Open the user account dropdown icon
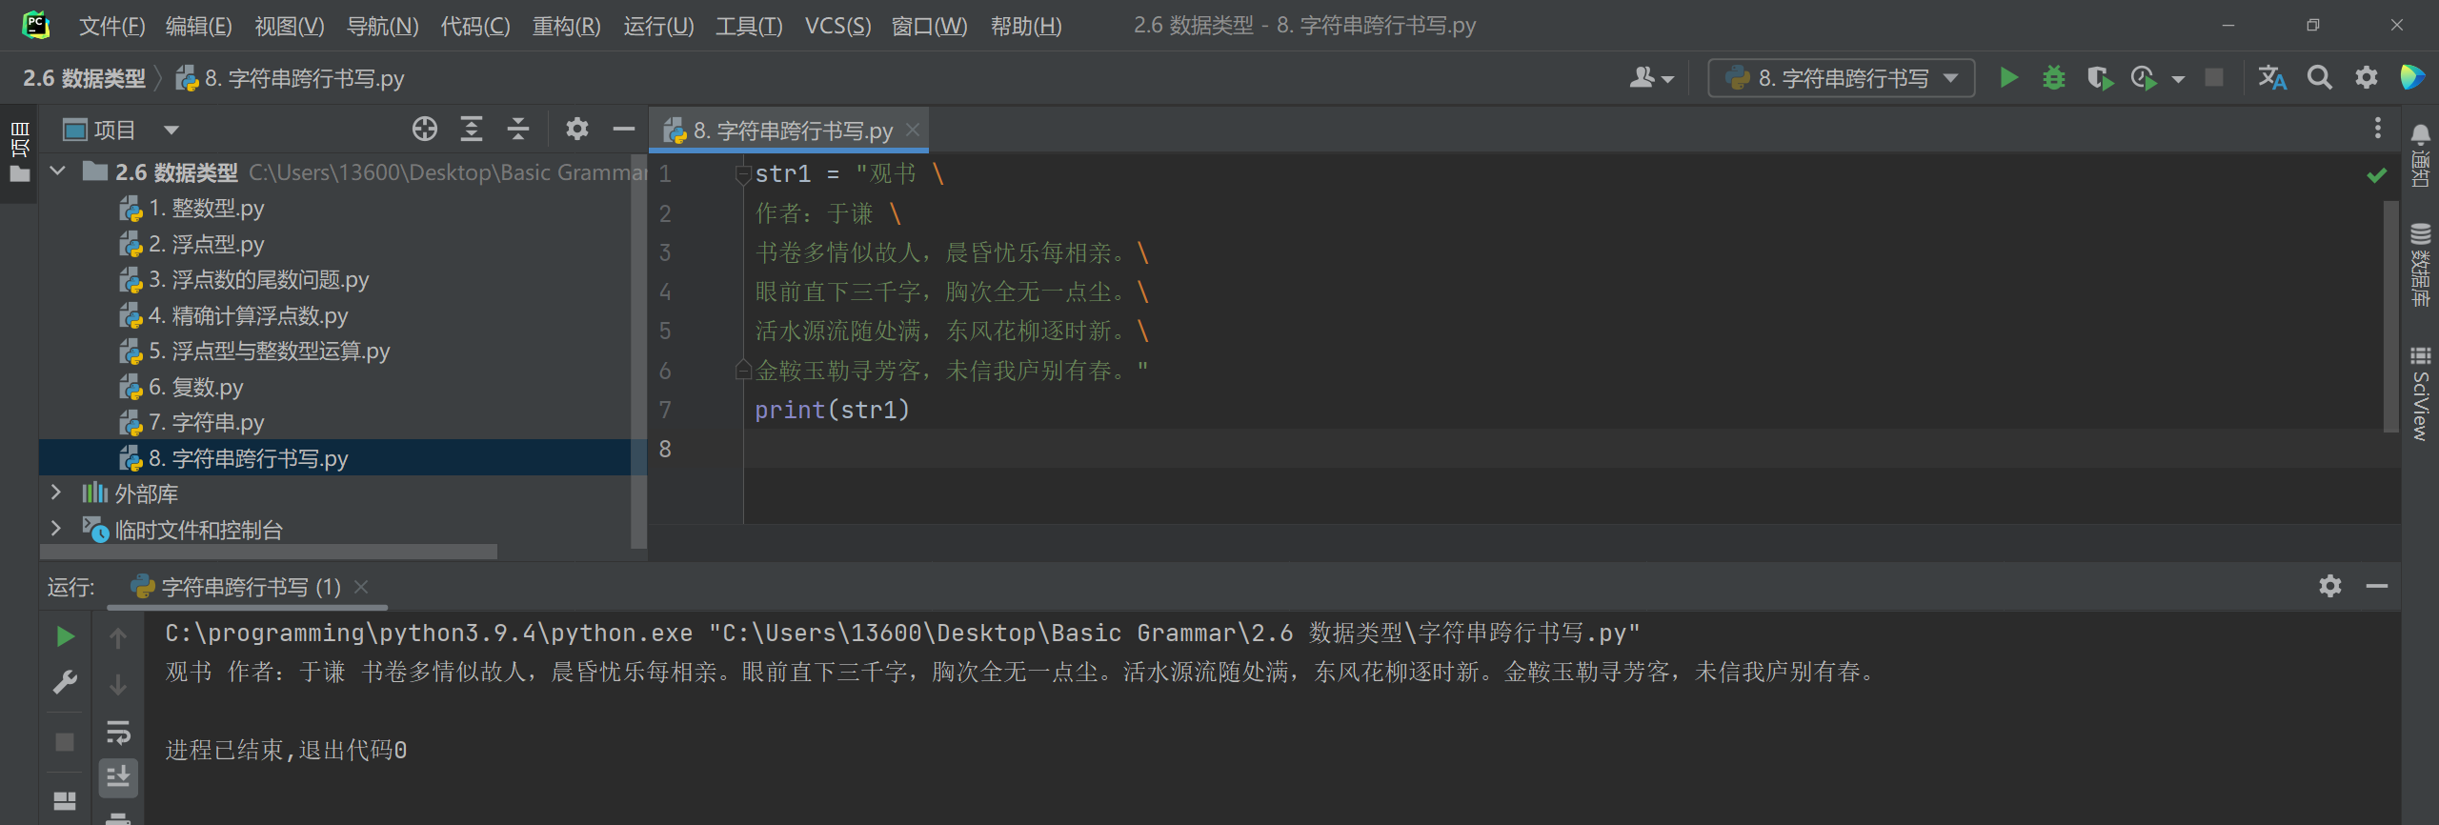2439x825 pixels. tap(1651, 78)
